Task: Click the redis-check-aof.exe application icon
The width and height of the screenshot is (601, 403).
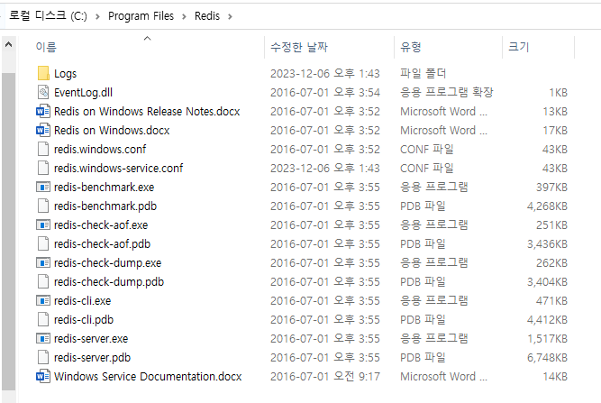Action: coord(43,224)
